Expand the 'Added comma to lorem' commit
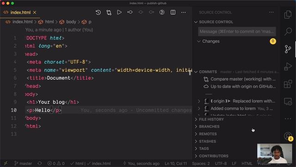This screenshot has width=296, height=167. [x=198, y=109]
